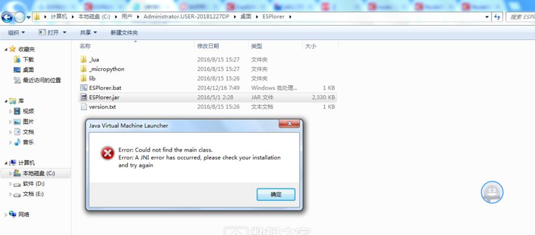Click the 搜索 search input field
The height and width of the screenshot is (235, 535).
(520, 16)
